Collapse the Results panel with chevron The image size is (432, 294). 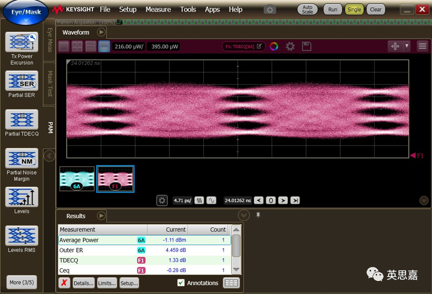(244, 215)
